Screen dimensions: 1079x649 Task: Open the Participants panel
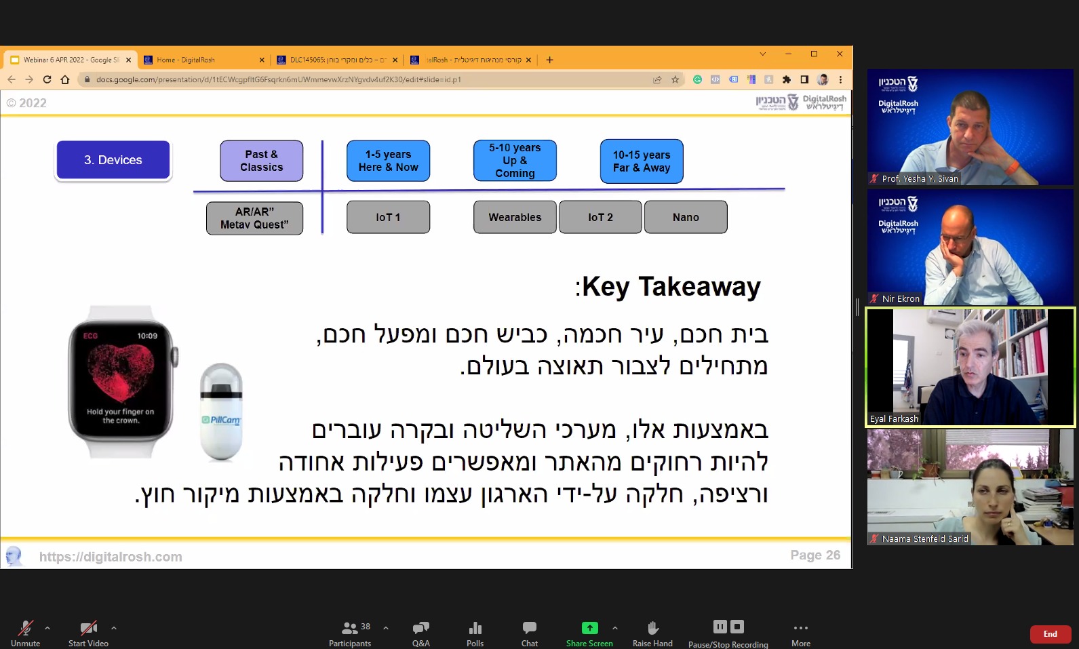pos(350,633)
